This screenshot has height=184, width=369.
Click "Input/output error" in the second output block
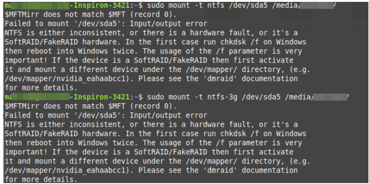[168, 116]
